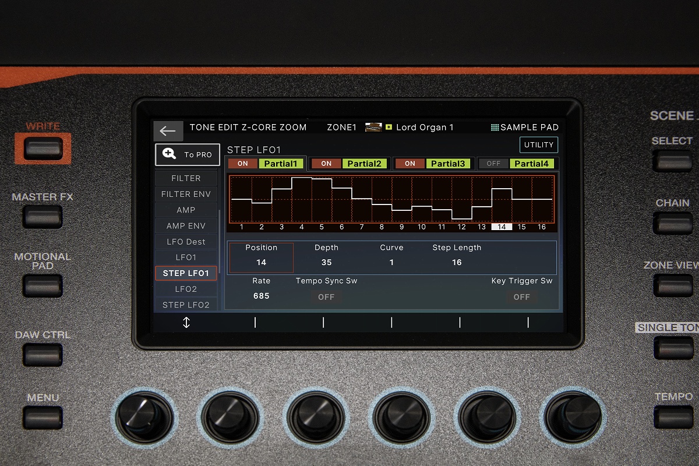Toggle Partial3 ON switch
Screen dimensions: 699x466
click(x=410, y=164)
